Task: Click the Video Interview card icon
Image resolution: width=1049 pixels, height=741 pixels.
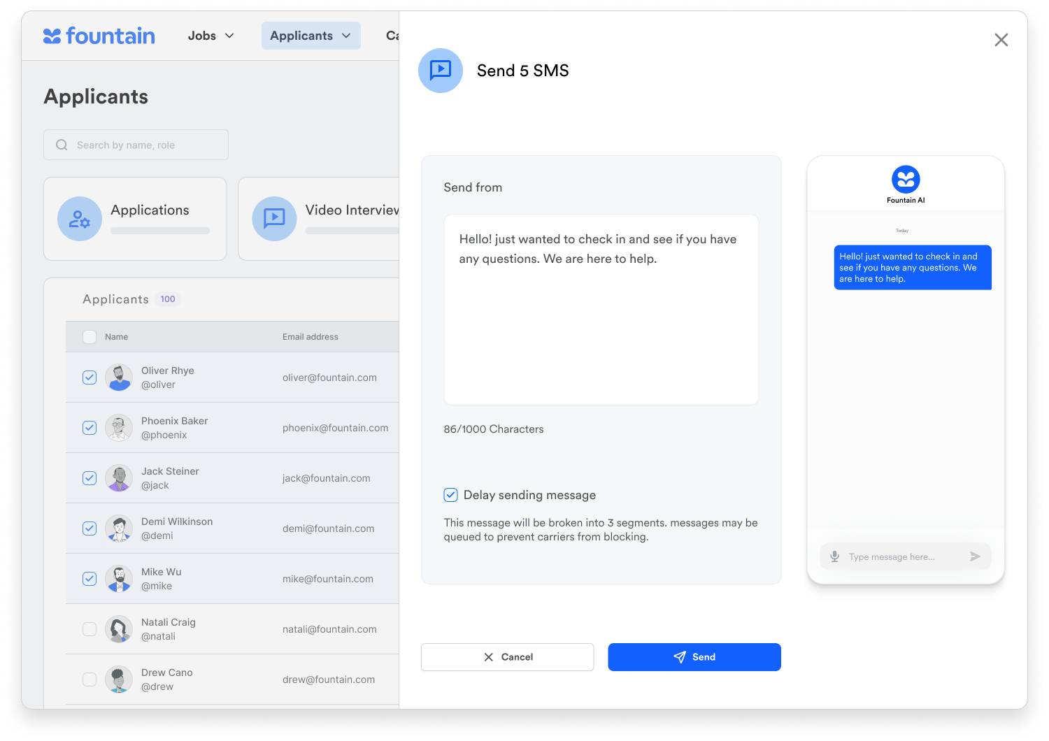Action: coord(274,219)
